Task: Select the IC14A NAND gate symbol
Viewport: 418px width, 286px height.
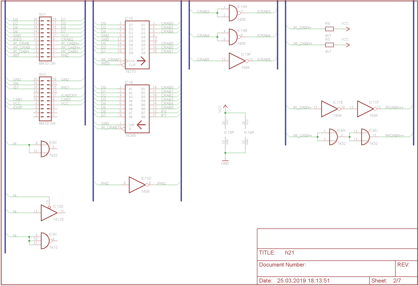Action: (233, 13)
